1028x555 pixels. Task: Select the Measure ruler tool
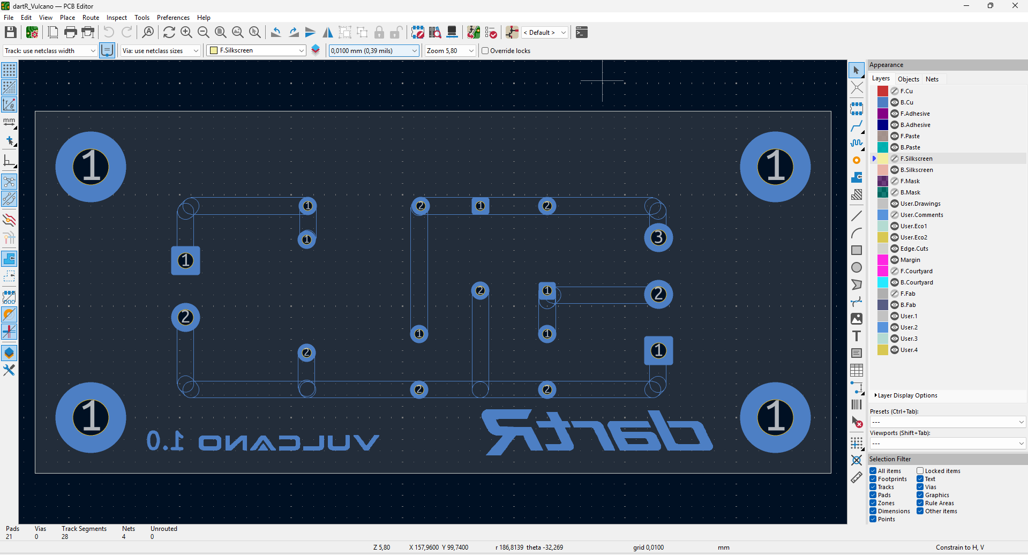[856, 477]
